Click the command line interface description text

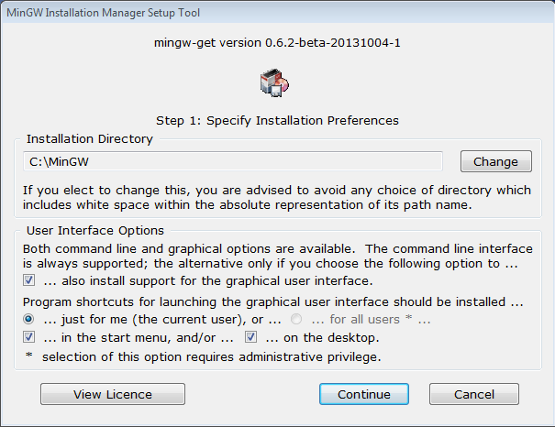tap(277, 257)
